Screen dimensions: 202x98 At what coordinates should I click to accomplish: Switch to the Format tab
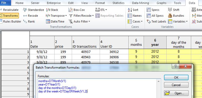[100, 3]
